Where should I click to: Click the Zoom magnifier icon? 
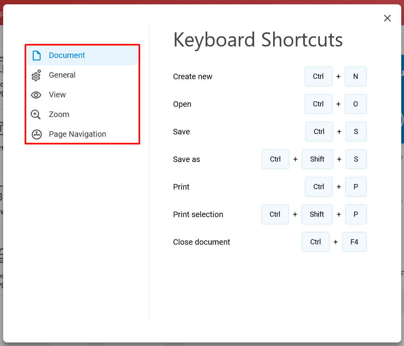(36, 115)
